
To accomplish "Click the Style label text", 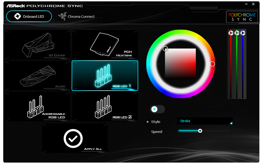I will pos(156,122).
